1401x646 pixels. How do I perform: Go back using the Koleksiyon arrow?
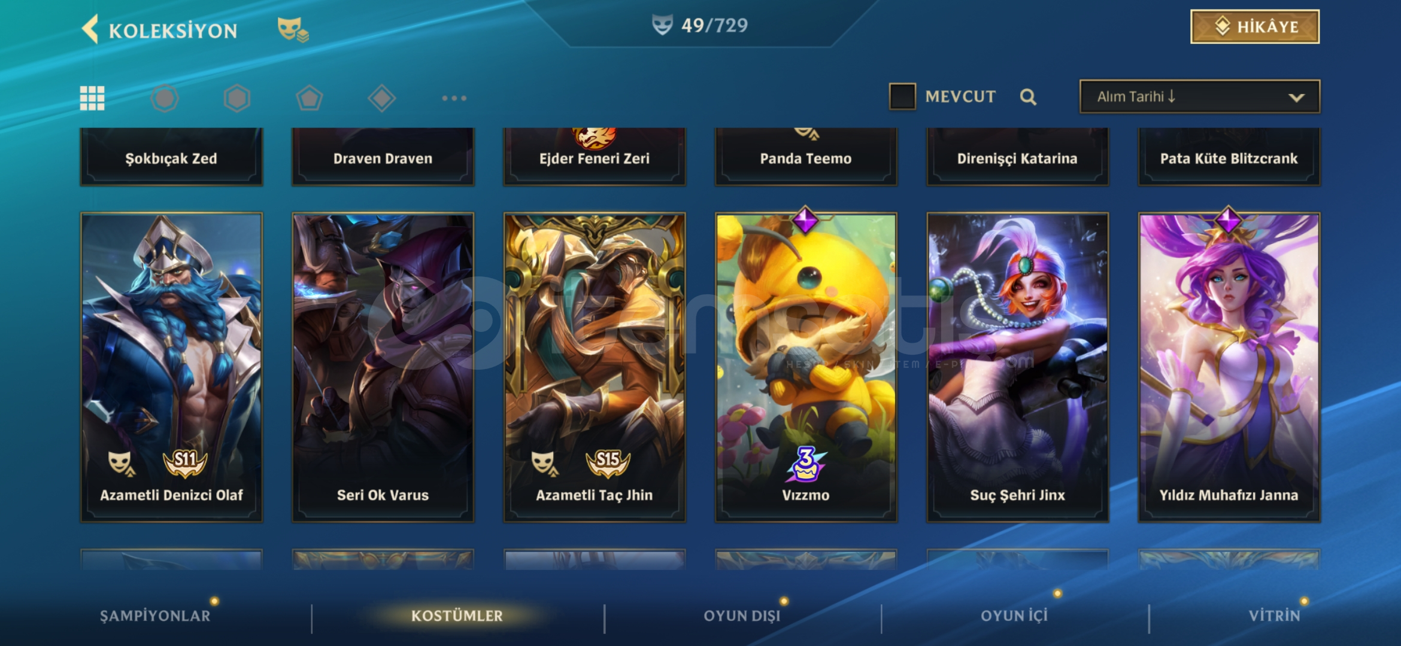pyautogui.click(x=90, y=29)
